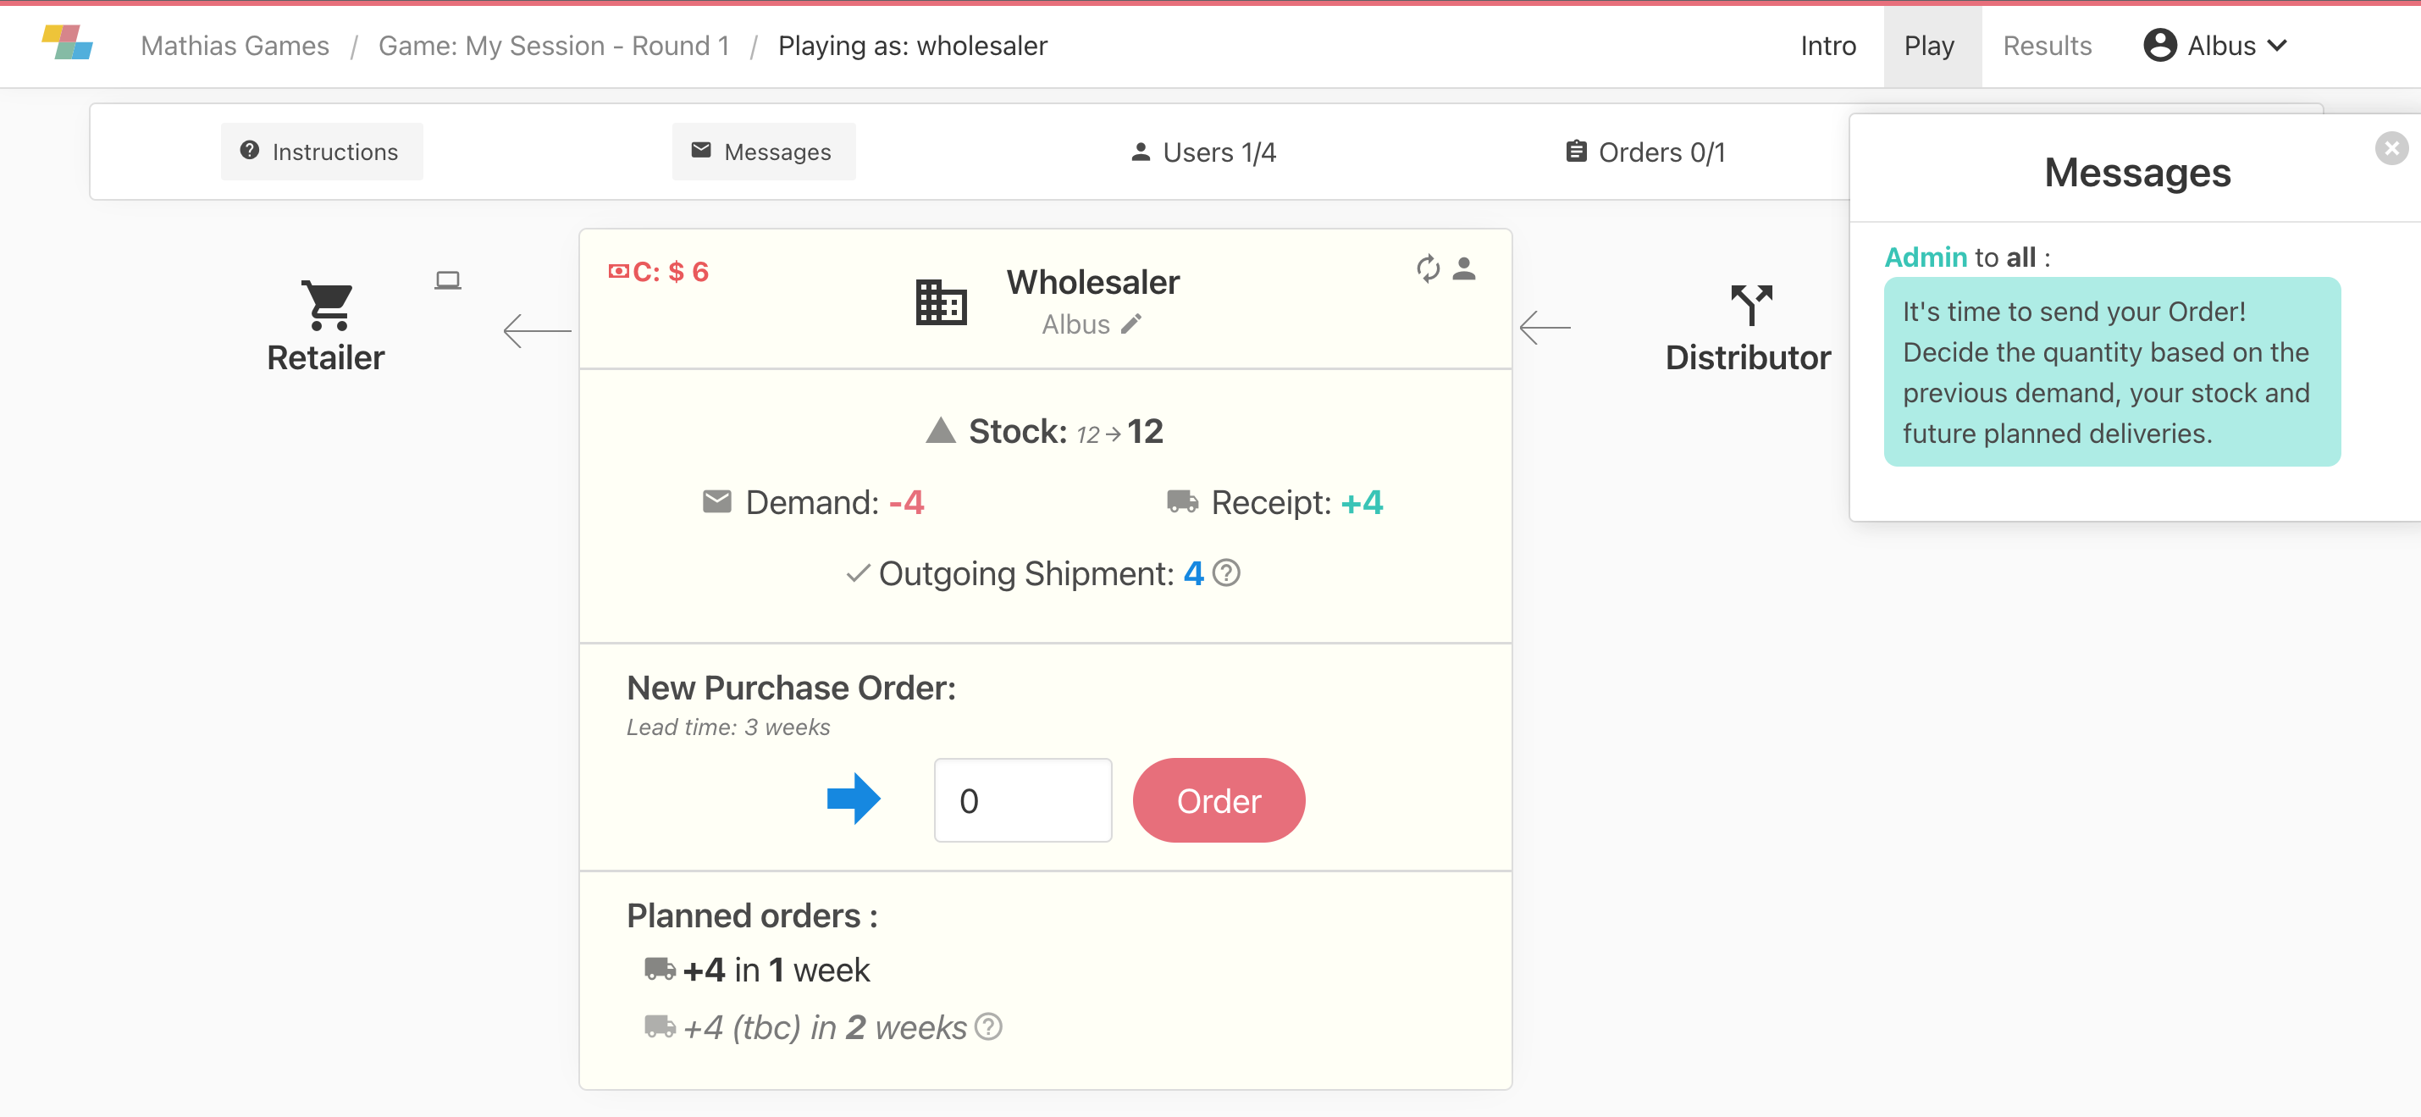Open the Albus account dropdown

click(2216, 45)
